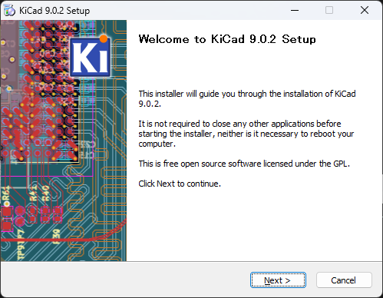Close the KiCad Setup window
This screenshot has width=383, height=298.
365,10
